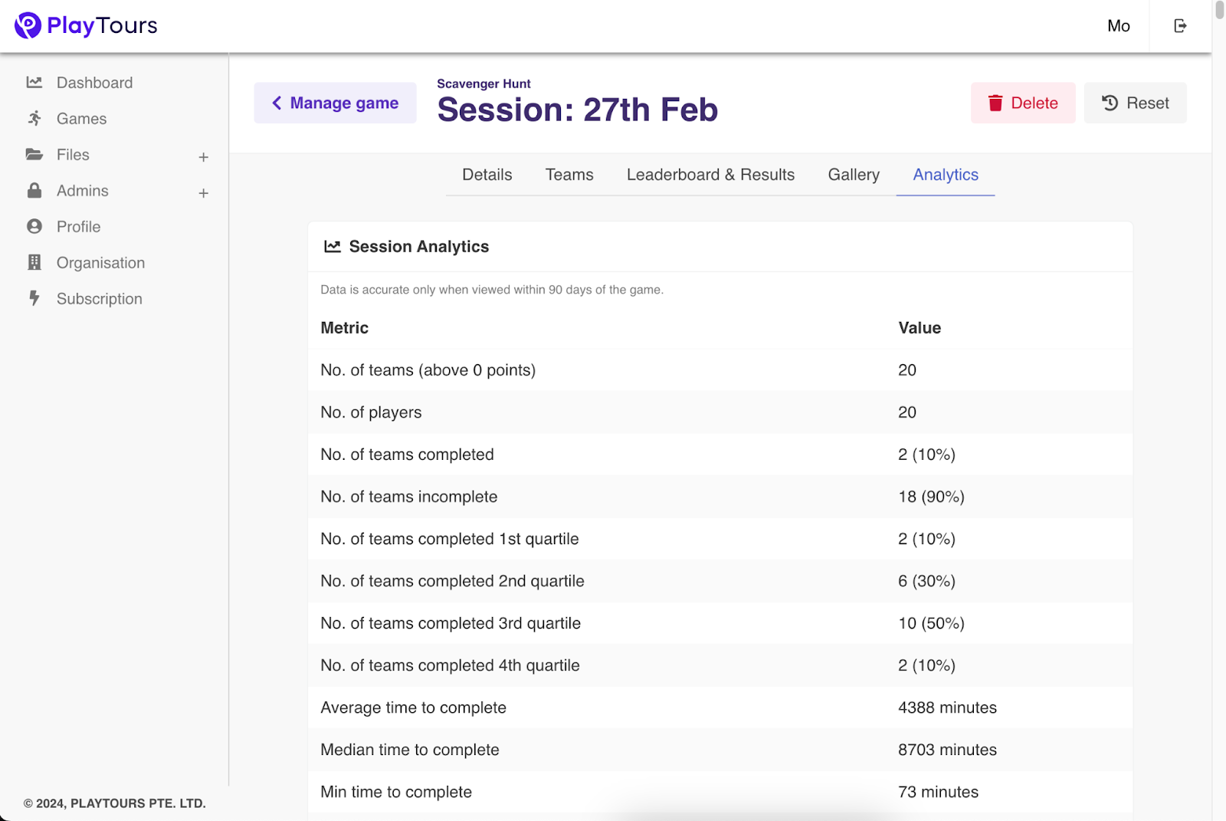Switch to the Details tab
The height and width of the screenshot is (821, 1226).
487,175
